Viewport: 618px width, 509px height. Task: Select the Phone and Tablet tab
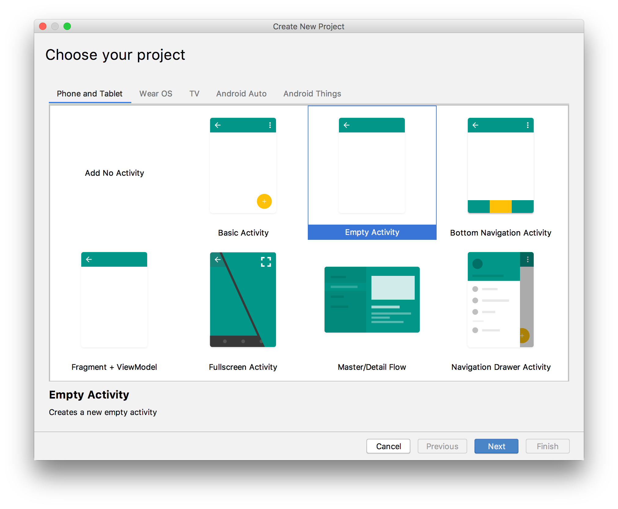(89, 94)
